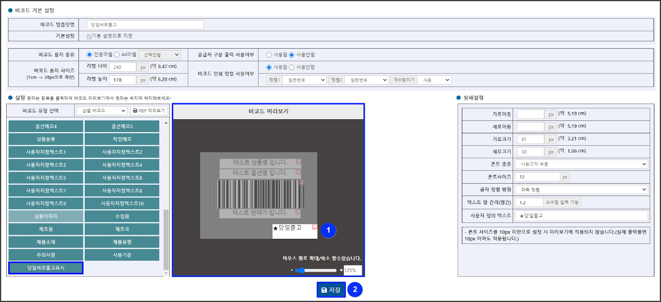Click the 라벨 높이 178 input field
This screenshot has width=661, height=302.
tap(123, 80)
